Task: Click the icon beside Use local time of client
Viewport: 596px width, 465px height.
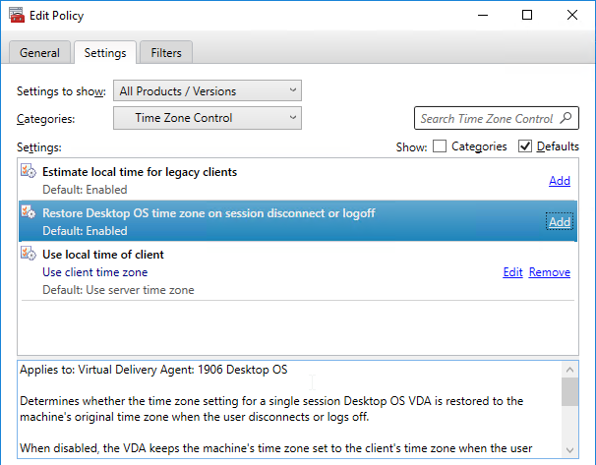Action: tap(29, 253)
